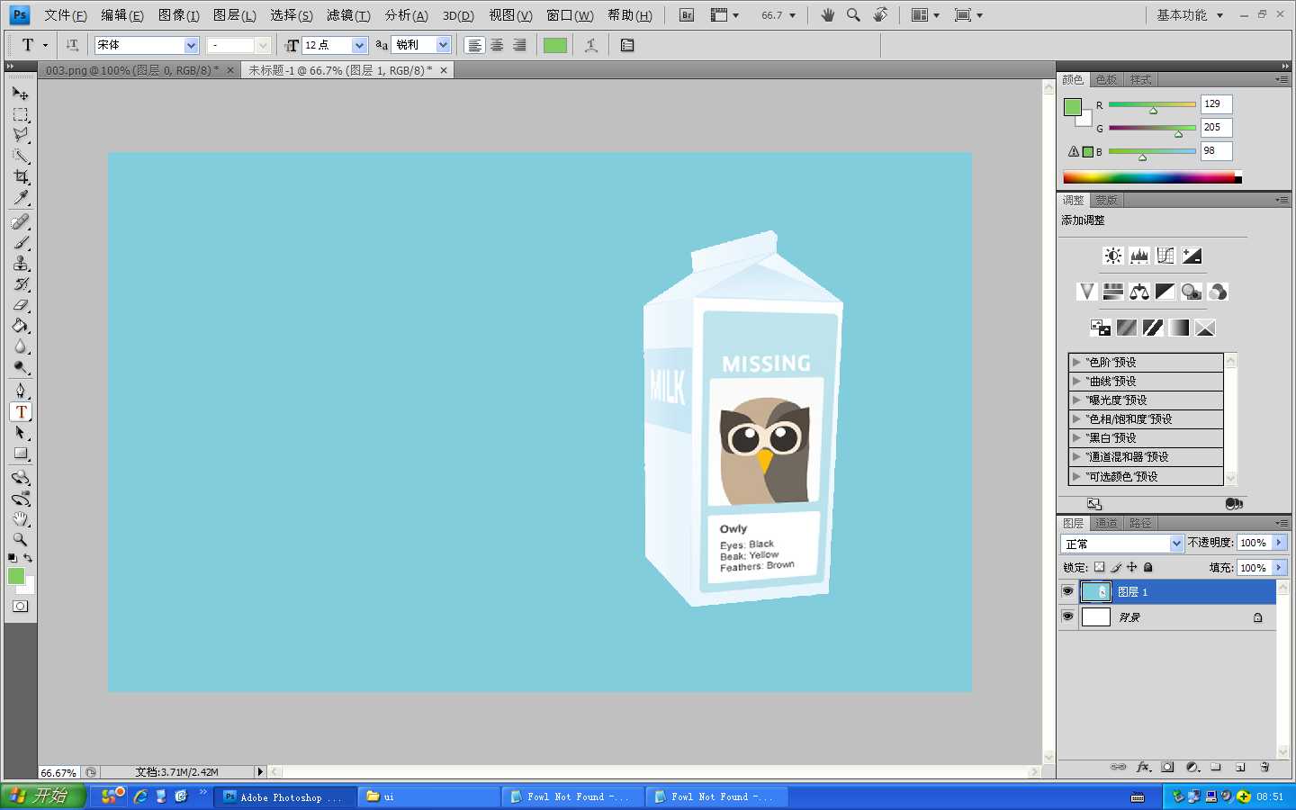The height and width of the screenshot is (810, 1296).
Task: Right align the text
Action: pos(519,45)
